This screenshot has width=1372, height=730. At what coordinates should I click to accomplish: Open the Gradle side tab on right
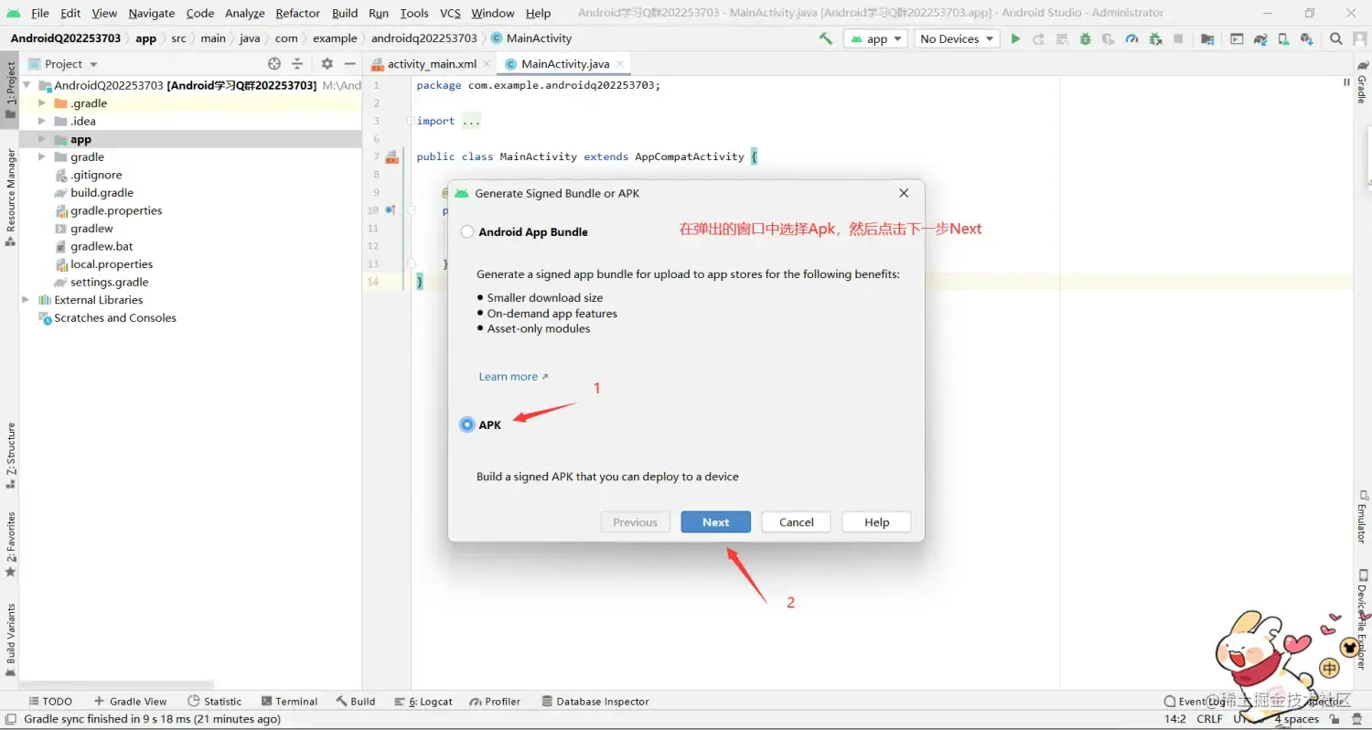click(1361, 81)
